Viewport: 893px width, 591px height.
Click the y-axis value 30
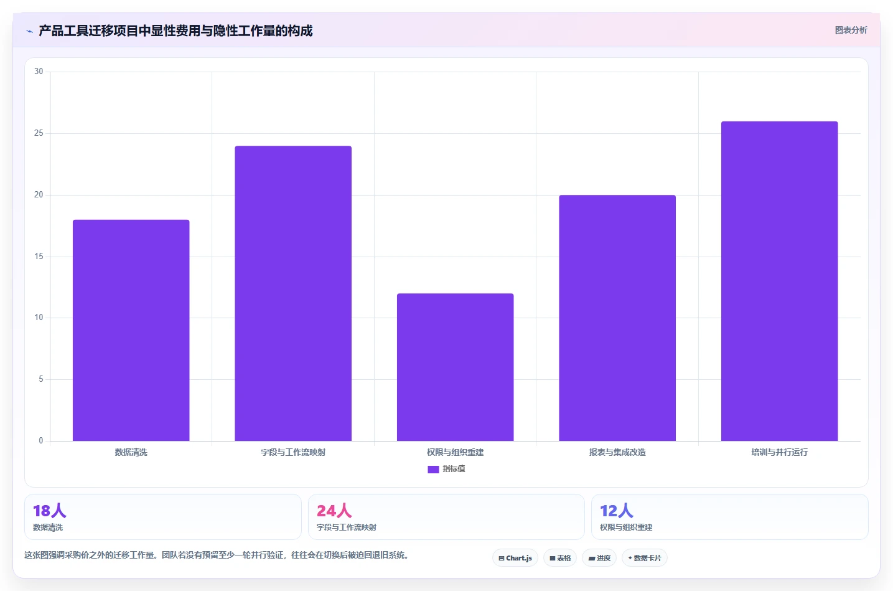click(x=39, y=72)
